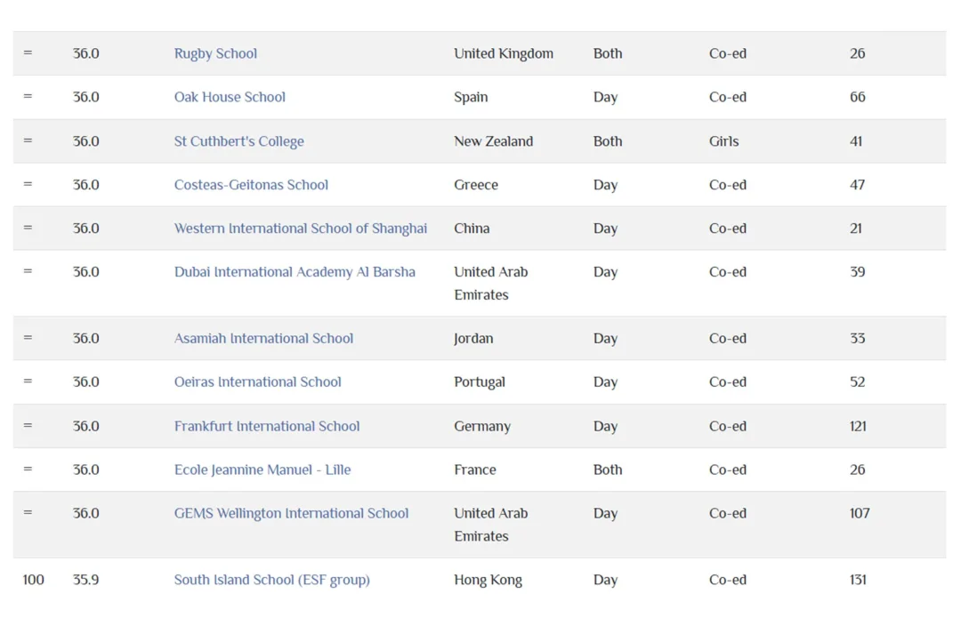Click the rank 100 cell
Screen dimensions: 961x618
[33, 580]
